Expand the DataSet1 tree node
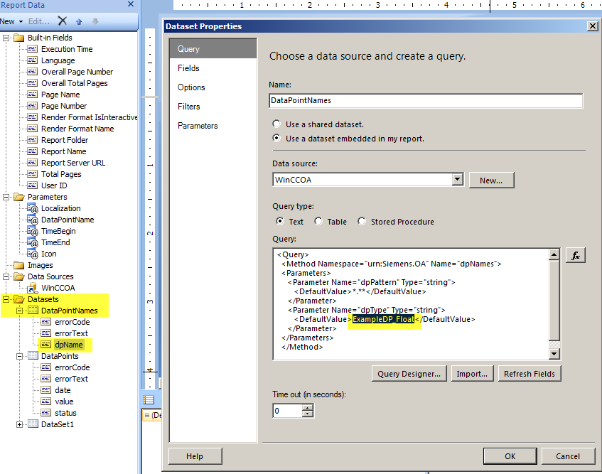The height and width of the screenshot is (474, 602). pos(19,424)
